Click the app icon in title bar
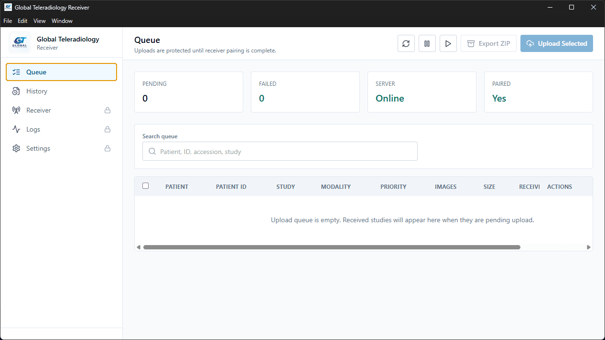The image size is (605, 340). click(x=8, y=7)
